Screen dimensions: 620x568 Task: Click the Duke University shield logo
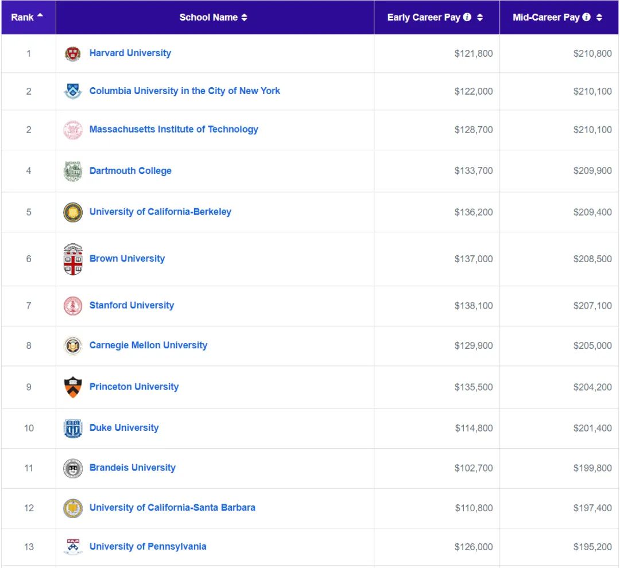tap(73, 428)
